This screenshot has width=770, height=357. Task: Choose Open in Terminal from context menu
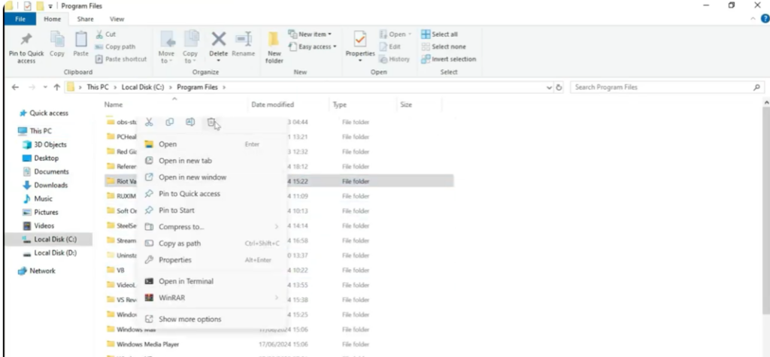pos(186,281)
